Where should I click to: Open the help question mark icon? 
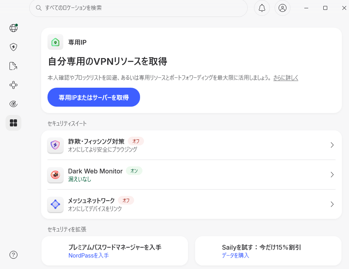pos(13,255)
